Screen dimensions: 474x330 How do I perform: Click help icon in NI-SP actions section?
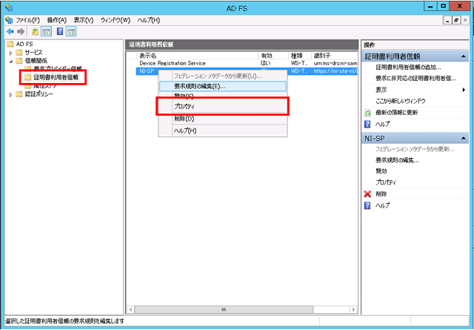coord(367,205)
